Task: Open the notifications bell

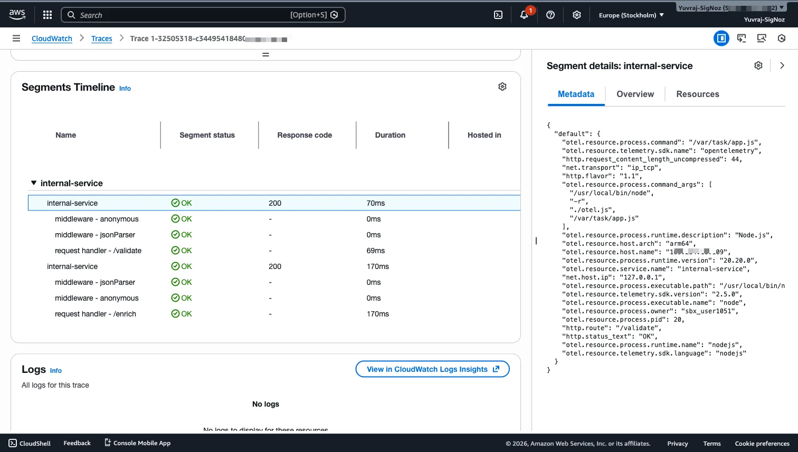Action: [x=524, y=15]
